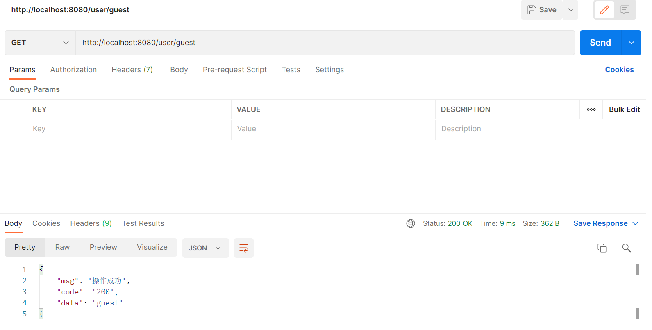Click the KEY column header
The image size is (652, 330).
click(39, 109)
